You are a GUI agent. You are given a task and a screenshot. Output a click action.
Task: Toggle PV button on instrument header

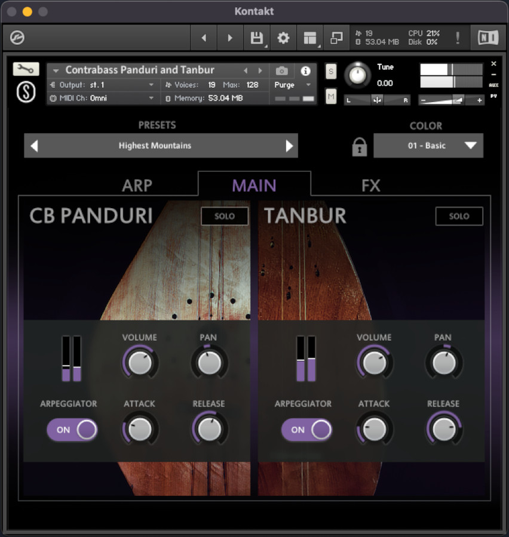click(x=493, y=96)
